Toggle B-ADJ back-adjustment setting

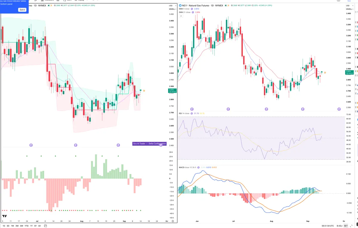[x=340, y=226]
